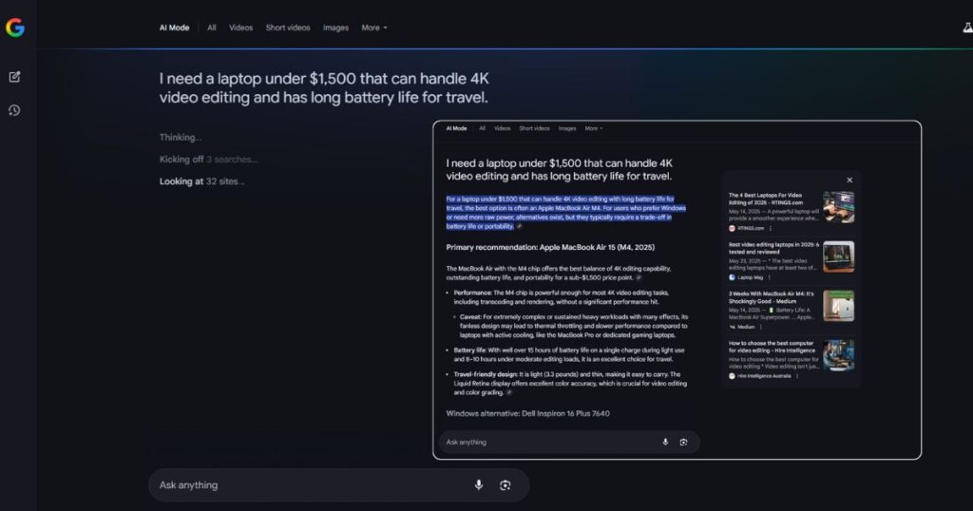The width and height of the screenshot is (973, 511).
Task: Select the Videos tab inside the preview panel
Action: click(502, 128)
